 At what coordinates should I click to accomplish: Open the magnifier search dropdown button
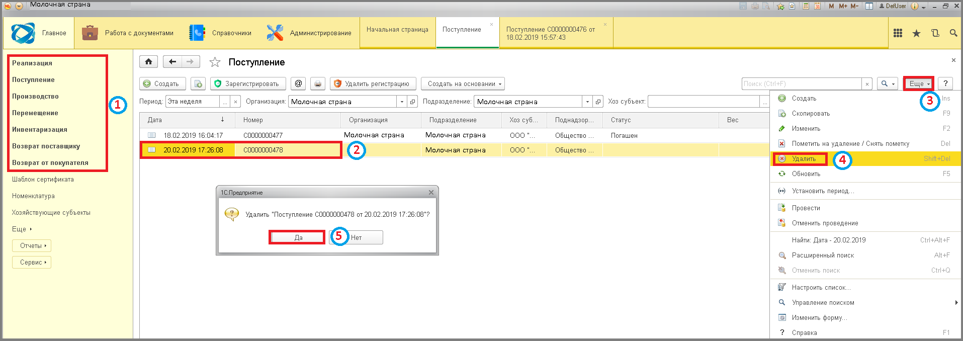pyautogui.click(x=888, y=83)
